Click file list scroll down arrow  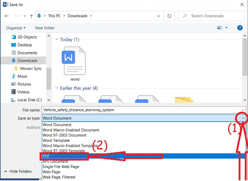pyautogui.click(x=245, y=100)
